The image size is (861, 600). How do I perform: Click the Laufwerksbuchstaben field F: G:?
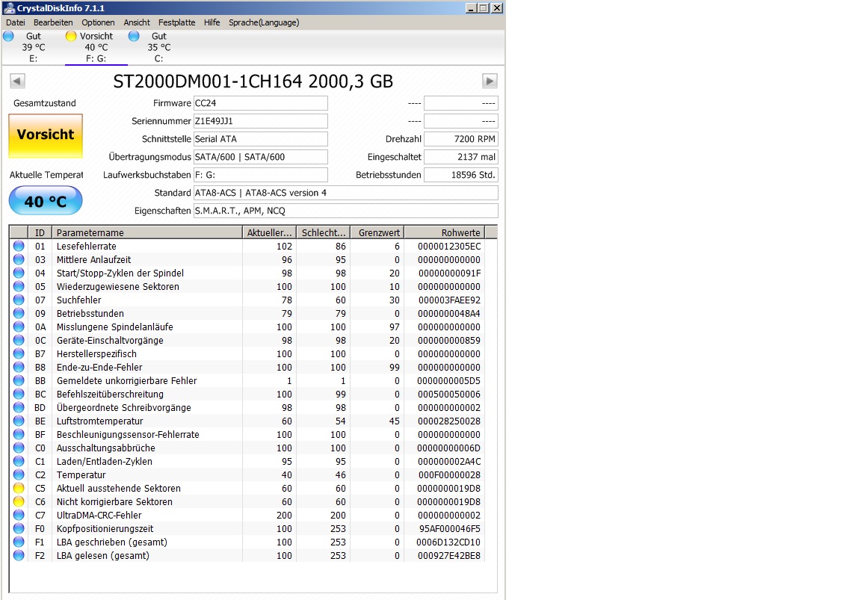tap(261, 175)
